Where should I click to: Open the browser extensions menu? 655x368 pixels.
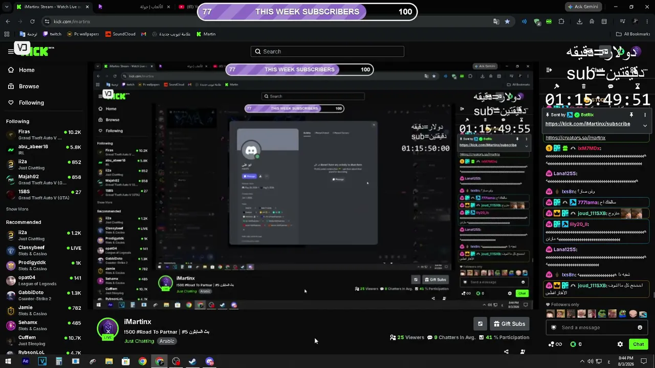click(x=561, y=21)
